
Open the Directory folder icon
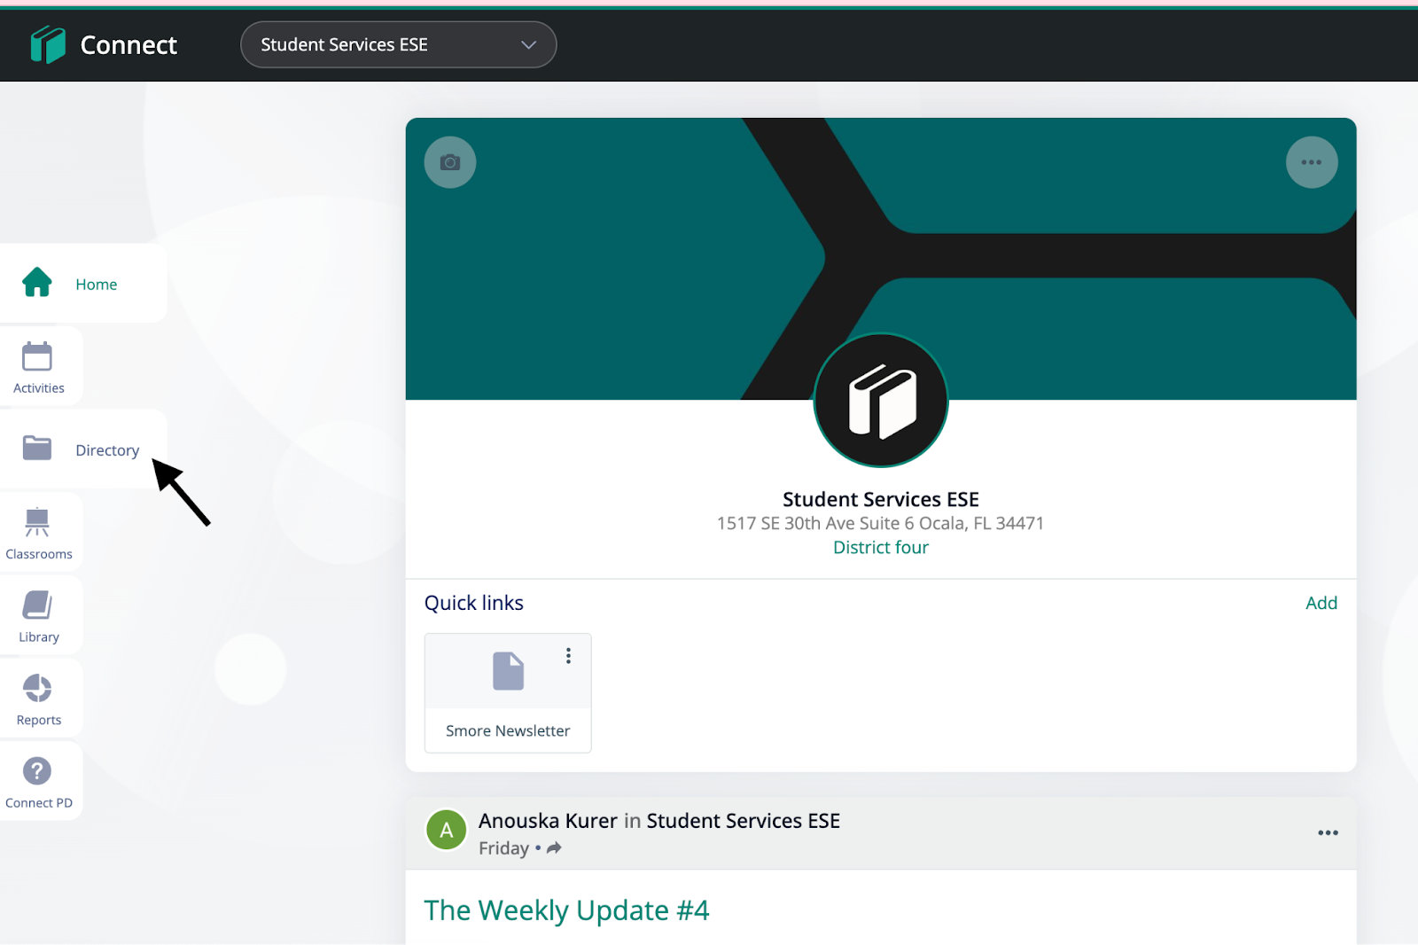tap(37, 448)
